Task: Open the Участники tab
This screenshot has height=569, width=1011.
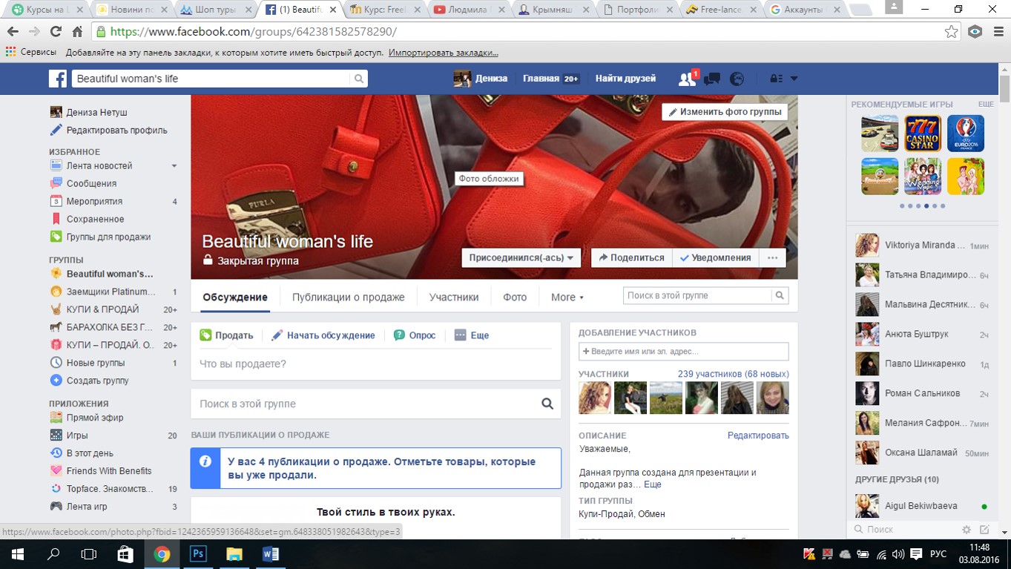Action: (x=454, y=297)
